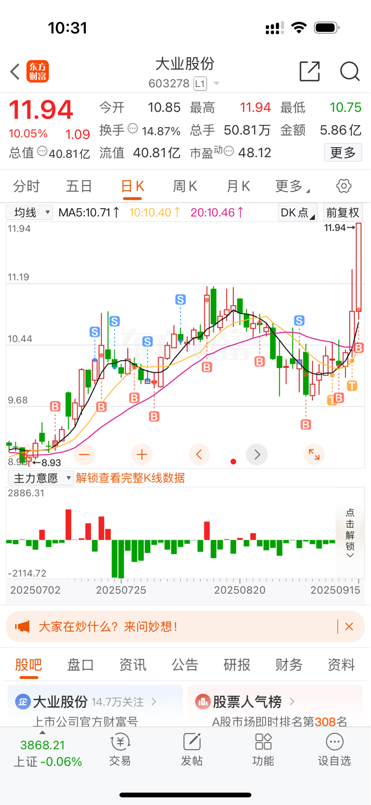Image resolution: width=371 pixels, height=805 pixels.
Task: Open the share/export icon at top
Action: (310, 72)
